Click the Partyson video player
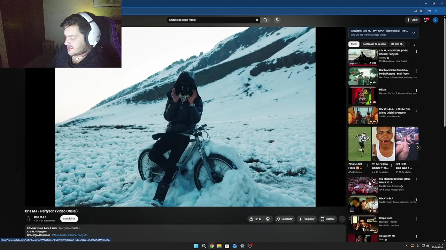 coord(185,117)
